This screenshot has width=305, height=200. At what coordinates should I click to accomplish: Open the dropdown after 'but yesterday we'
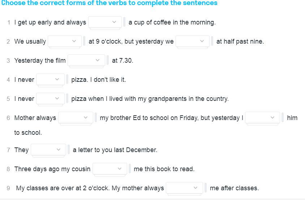(193, 41)
